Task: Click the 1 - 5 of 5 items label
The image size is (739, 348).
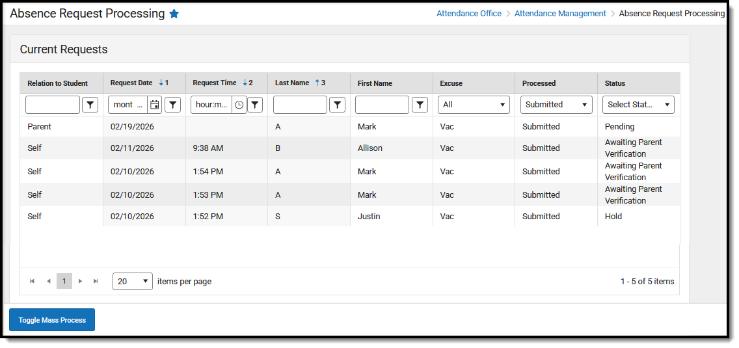Action: pos(647,282)
